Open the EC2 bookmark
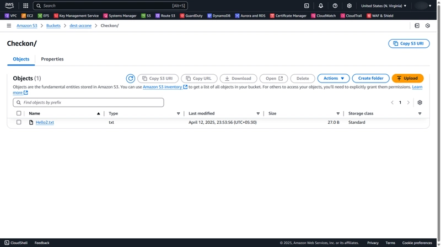This screenshot has width=441, height=247. [x=27, y=16]
